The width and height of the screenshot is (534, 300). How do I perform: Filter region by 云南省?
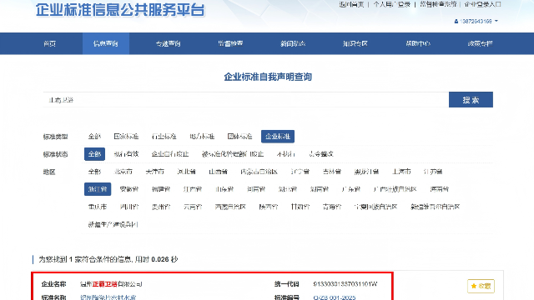point(193,207)
